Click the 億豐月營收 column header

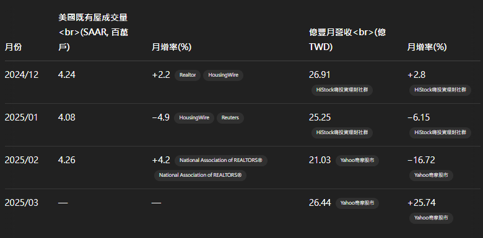[347, 40]
